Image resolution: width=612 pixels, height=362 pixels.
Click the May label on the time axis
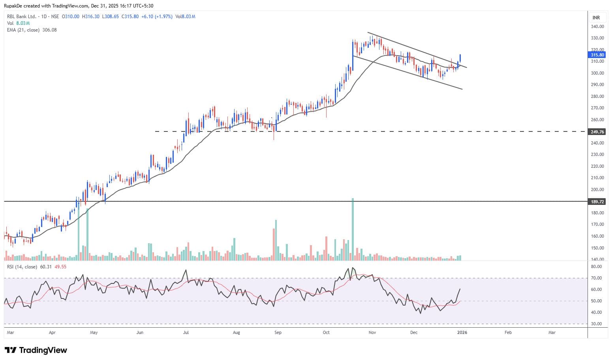[x=94, y=333]
